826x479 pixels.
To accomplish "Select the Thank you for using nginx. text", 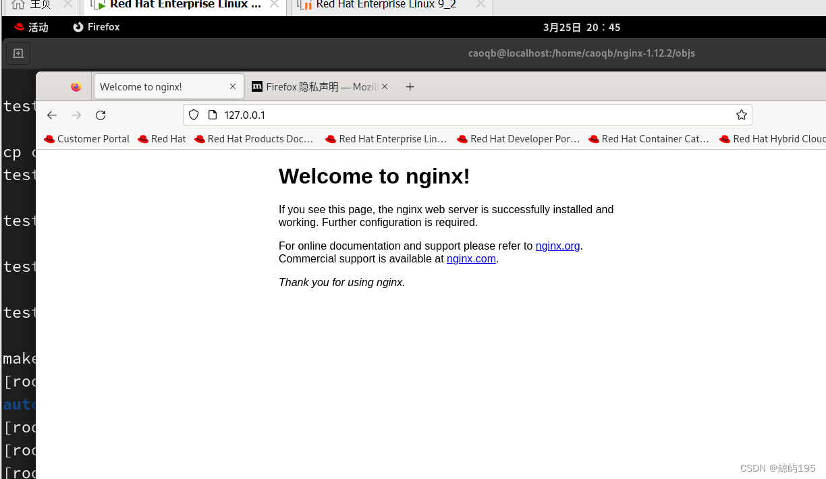I will [341, 282].
